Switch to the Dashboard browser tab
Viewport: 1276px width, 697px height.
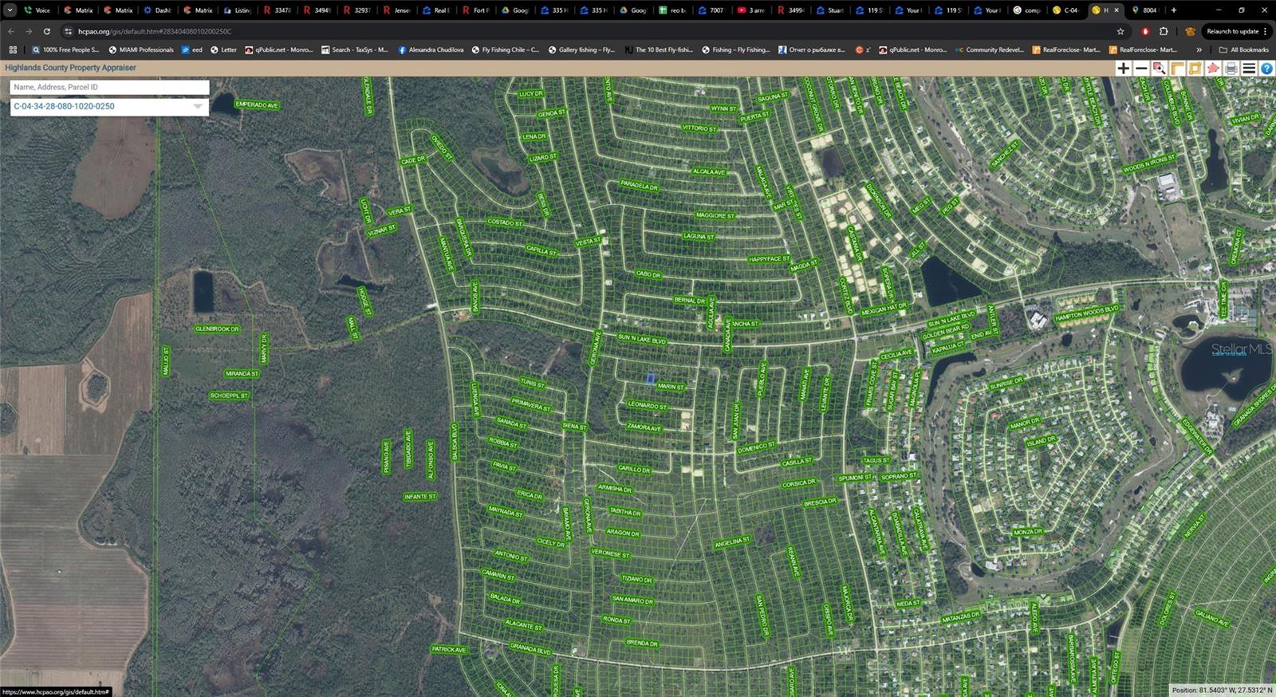pyautogui.click(x=157, y=10)
